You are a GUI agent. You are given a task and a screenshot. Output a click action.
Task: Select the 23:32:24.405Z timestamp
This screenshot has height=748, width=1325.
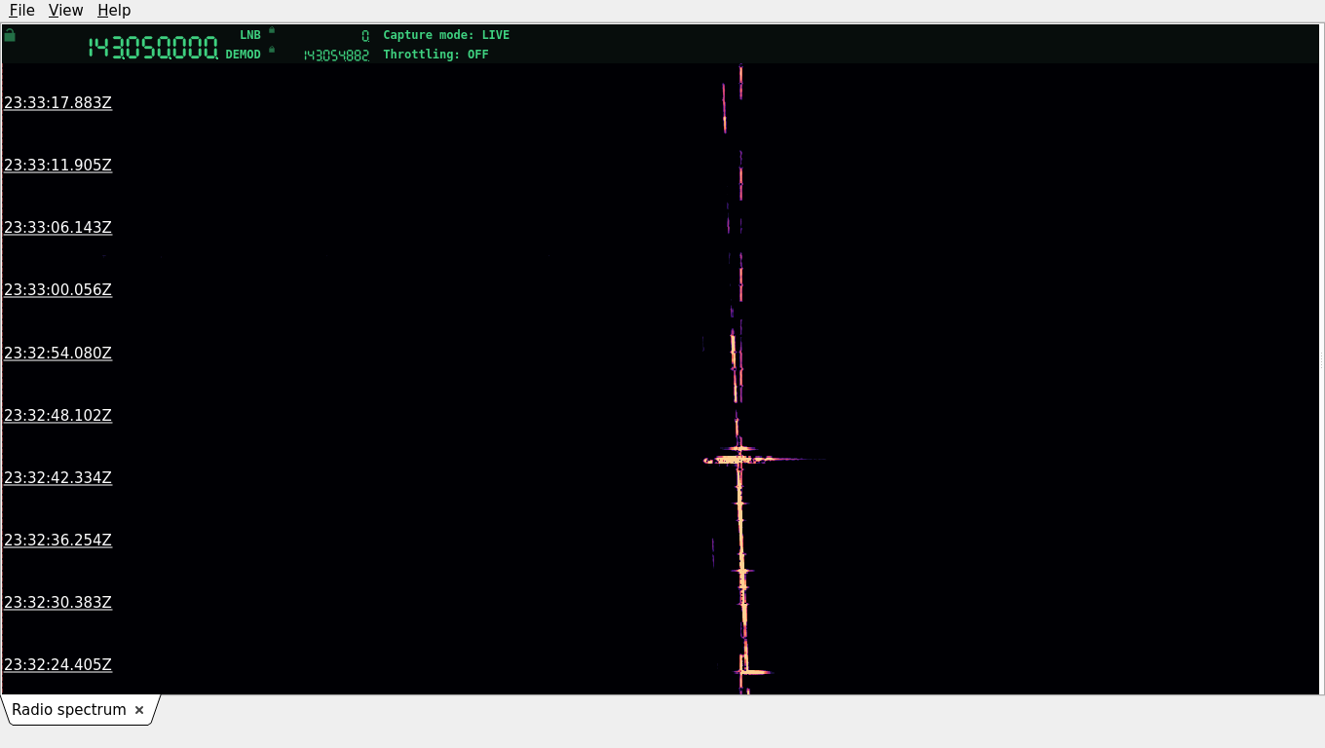[x=57, y=664]
